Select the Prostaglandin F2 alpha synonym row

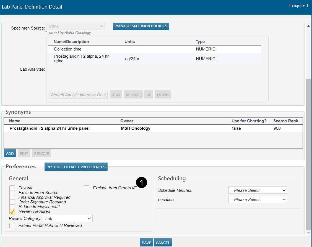pos(50,128)
